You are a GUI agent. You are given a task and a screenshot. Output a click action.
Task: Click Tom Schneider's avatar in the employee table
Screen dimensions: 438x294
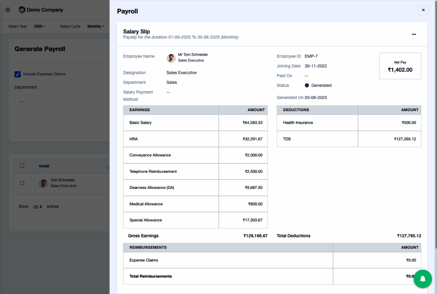point(43,183)
